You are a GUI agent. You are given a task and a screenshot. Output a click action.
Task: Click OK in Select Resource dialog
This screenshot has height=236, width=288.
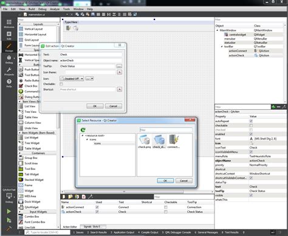coord(165,181)
